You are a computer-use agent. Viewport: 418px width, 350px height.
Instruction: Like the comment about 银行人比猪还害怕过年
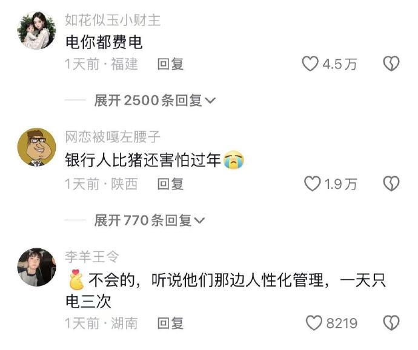(312, 183)
